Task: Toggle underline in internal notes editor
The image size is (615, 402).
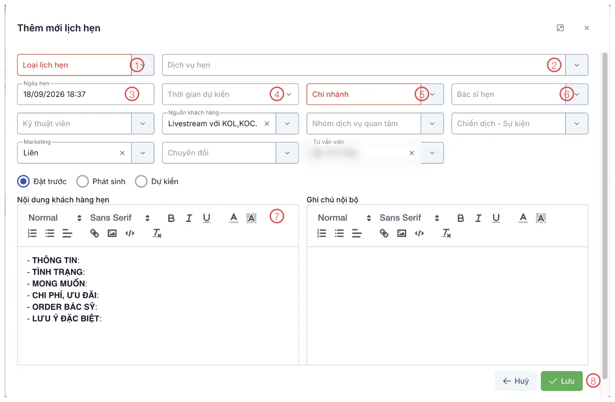Action: (496, 218)
